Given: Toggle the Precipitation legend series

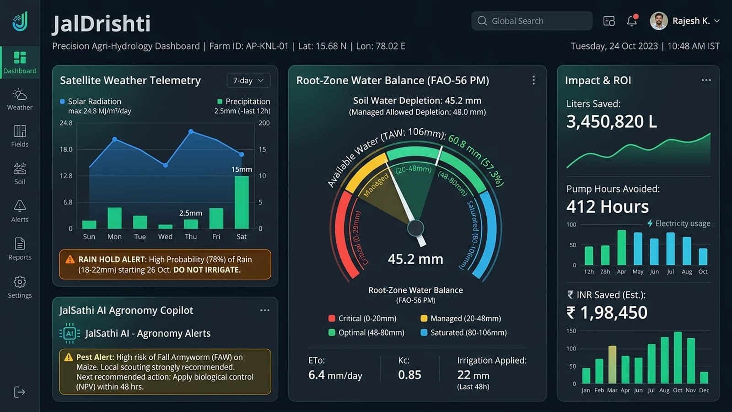Looking at the screenshot, I should tap(243, 101).
